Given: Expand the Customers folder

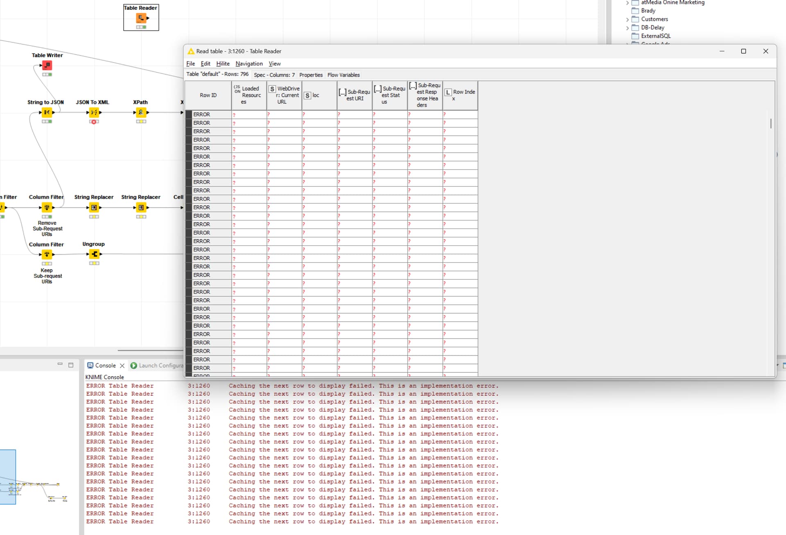Looking at the screenshot, I should [627, 19].
